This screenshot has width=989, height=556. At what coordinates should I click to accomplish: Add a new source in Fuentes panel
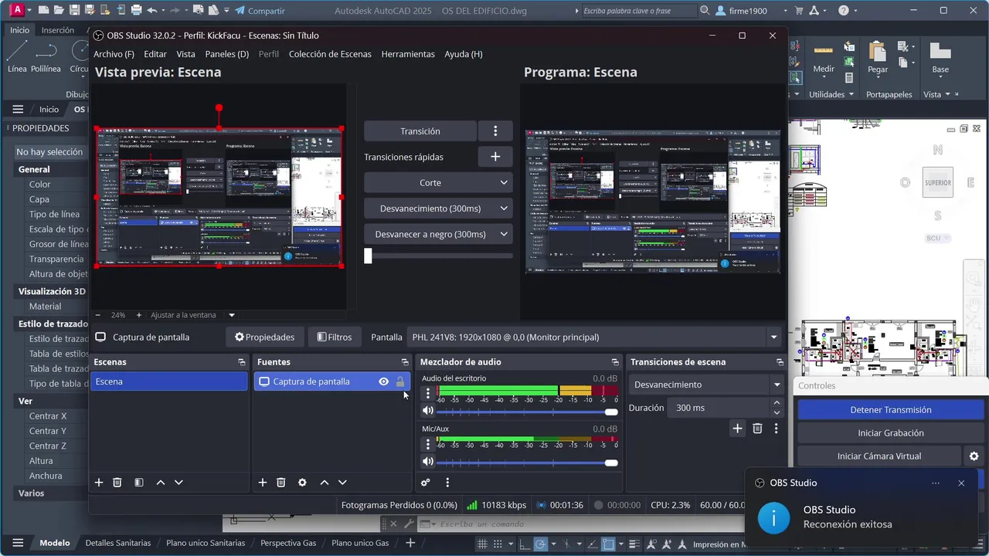coord(263,483)
